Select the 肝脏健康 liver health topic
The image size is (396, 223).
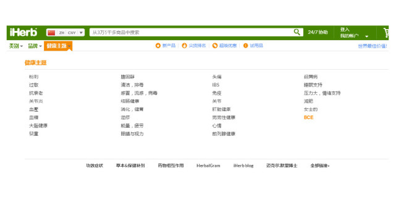(x=221, y=109)
